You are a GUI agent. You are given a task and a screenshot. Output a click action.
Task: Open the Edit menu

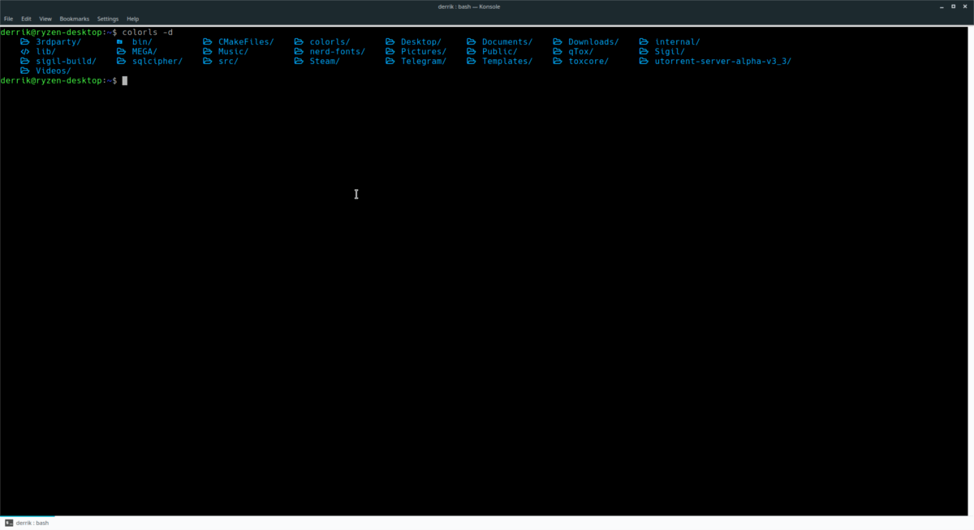coord(27,19)
